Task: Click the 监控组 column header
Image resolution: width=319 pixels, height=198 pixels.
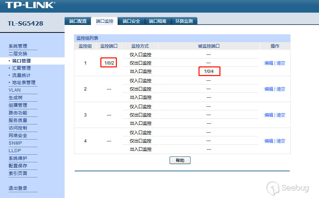Action: (85, 46)
